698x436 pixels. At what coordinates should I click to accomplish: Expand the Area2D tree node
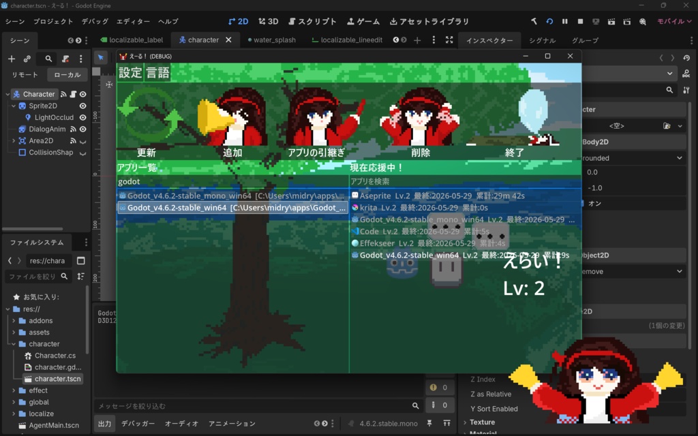pyautogui.click(x=14, y=140)
